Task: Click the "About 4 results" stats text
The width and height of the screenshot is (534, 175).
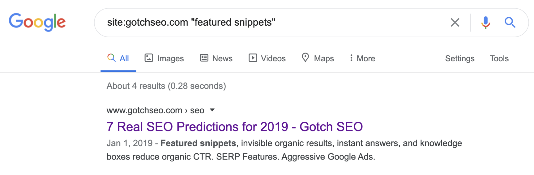Action: pos(166,86)
